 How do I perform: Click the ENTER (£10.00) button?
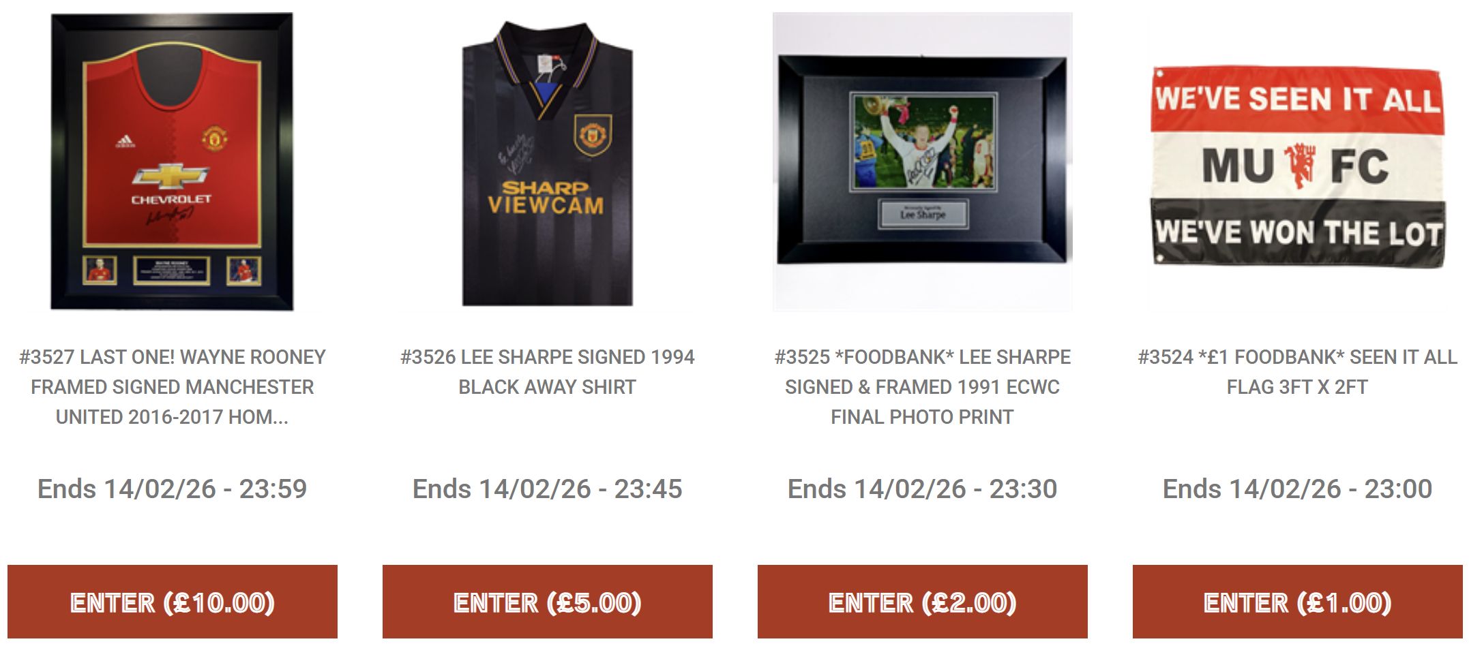(172, 602)
